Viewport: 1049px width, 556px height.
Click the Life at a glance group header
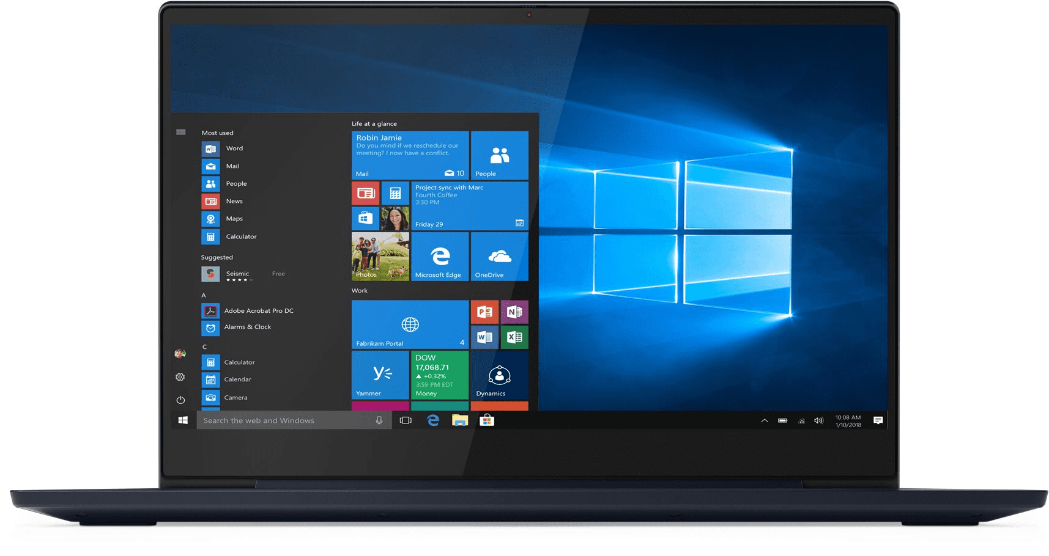point(374,124)
